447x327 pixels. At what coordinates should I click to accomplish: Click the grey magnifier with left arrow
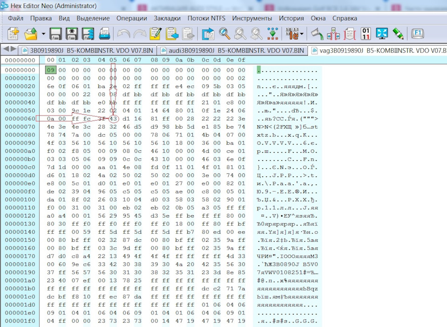[x=257, y=34]
